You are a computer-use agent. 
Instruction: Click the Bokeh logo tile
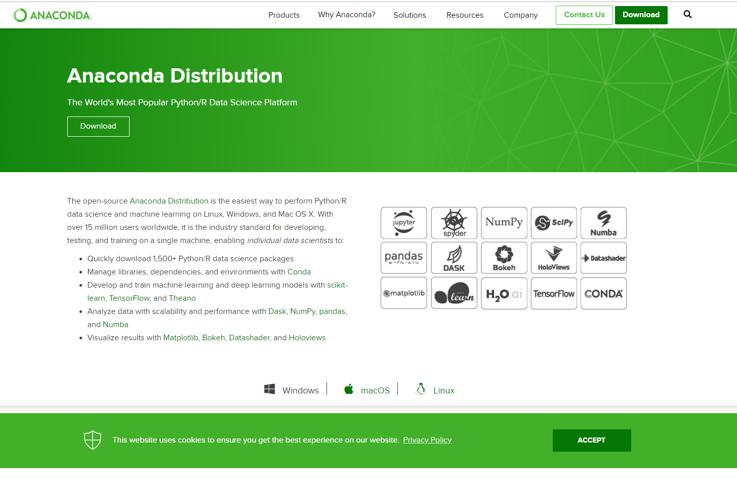pyautogui.click(x=504, y=258)
